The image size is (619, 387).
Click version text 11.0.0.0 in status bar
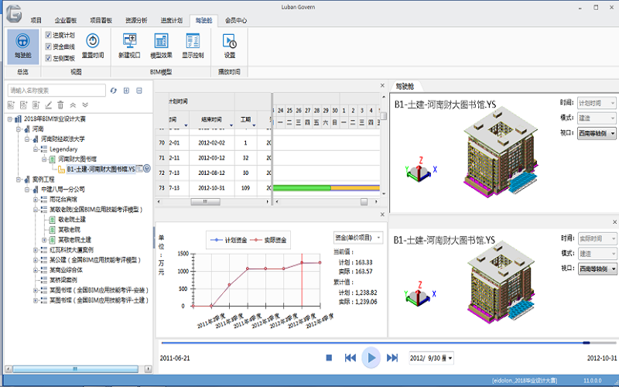point(593,381)
